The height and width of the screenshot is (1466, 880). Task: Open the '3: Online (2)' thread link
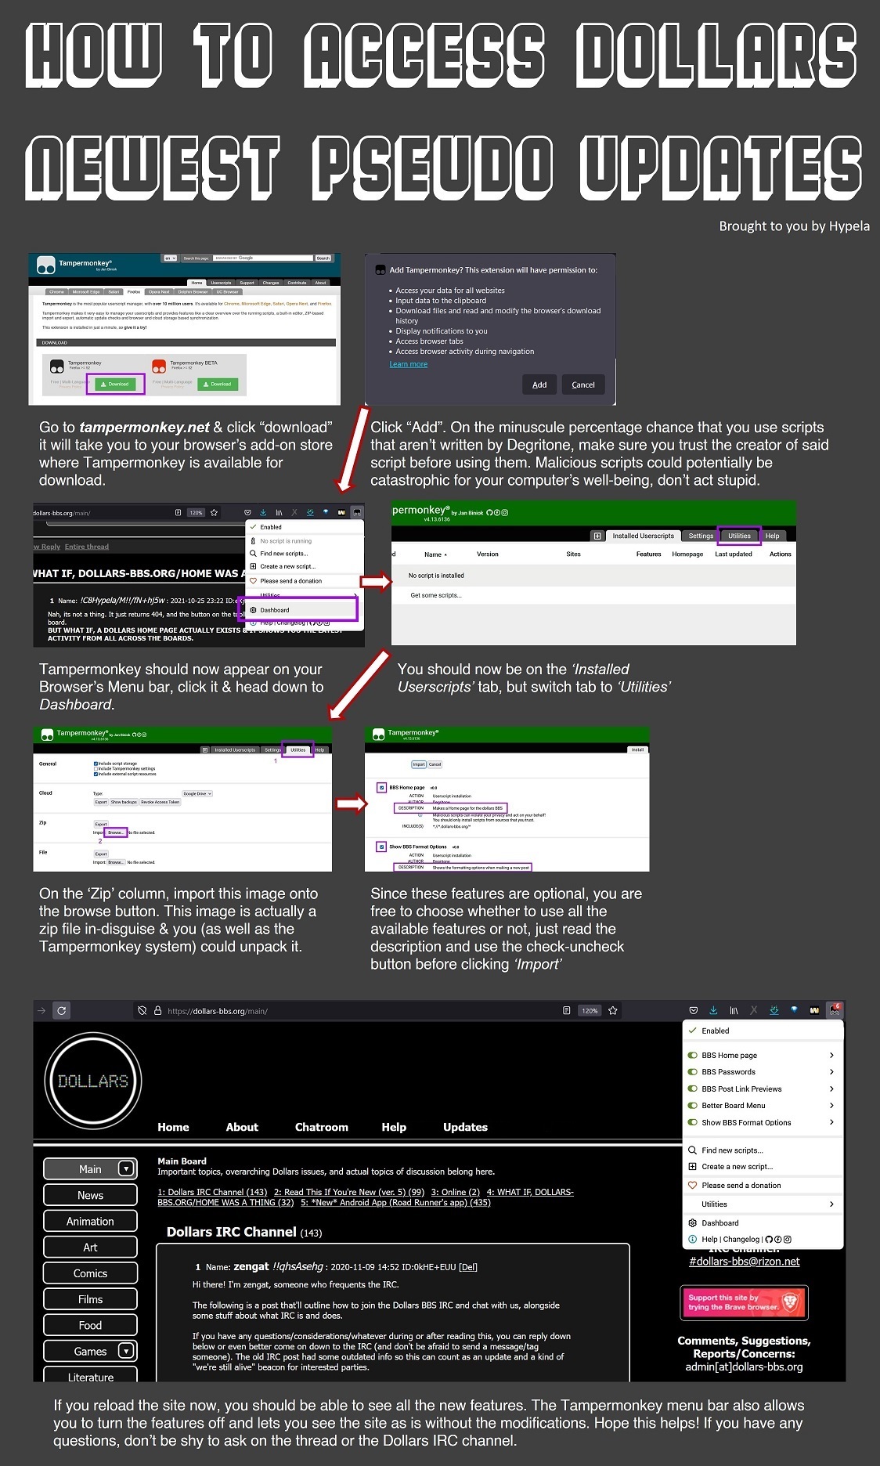tap(455, 1192)
